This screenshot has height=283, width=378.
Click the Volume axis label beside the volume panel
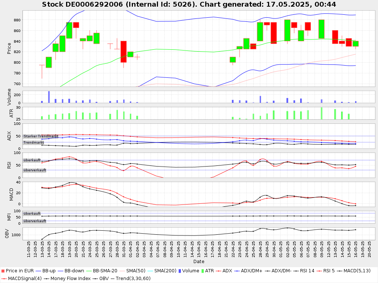(x=9, y=97)
